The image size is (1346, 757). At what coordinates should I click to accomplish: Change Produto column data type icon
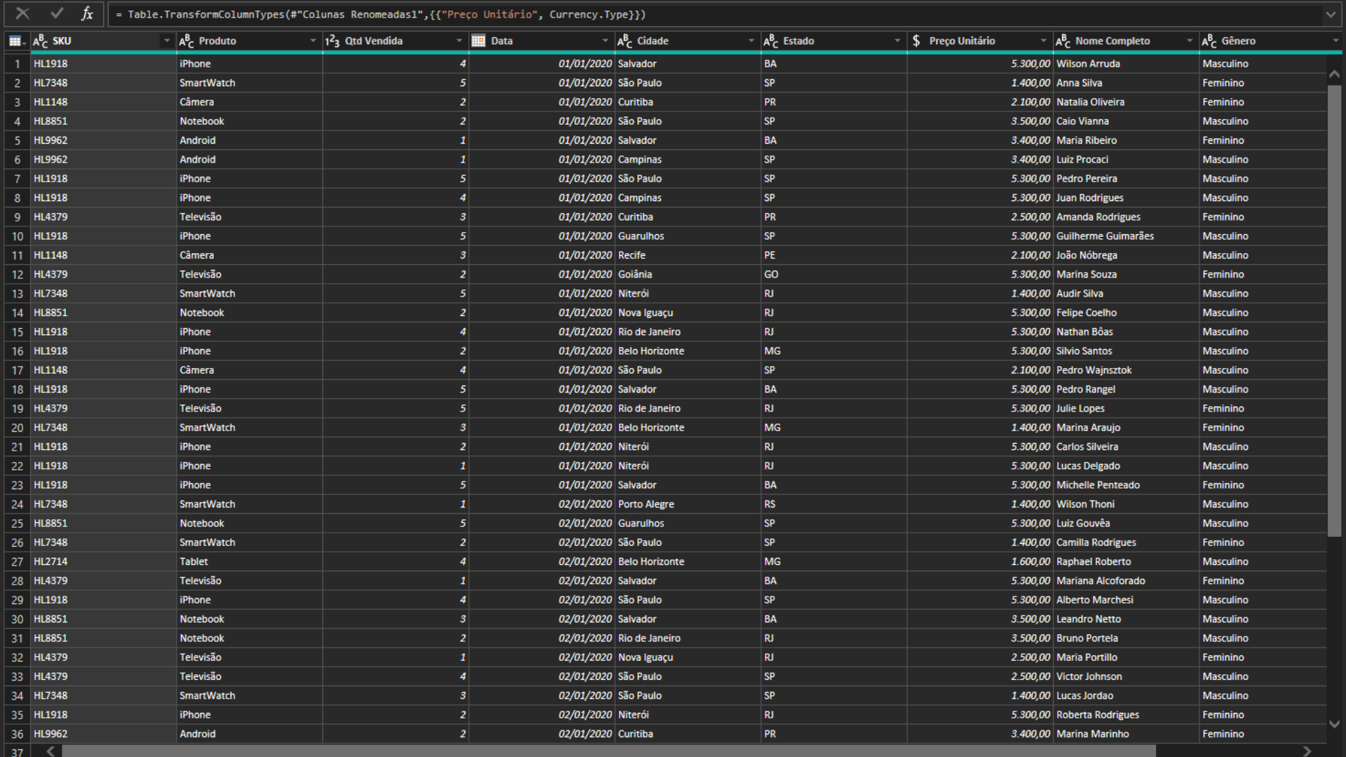point(186,41)
